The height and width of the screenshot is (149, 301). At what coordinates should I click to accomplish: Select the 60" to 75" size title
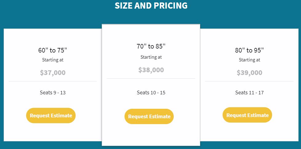53,50
